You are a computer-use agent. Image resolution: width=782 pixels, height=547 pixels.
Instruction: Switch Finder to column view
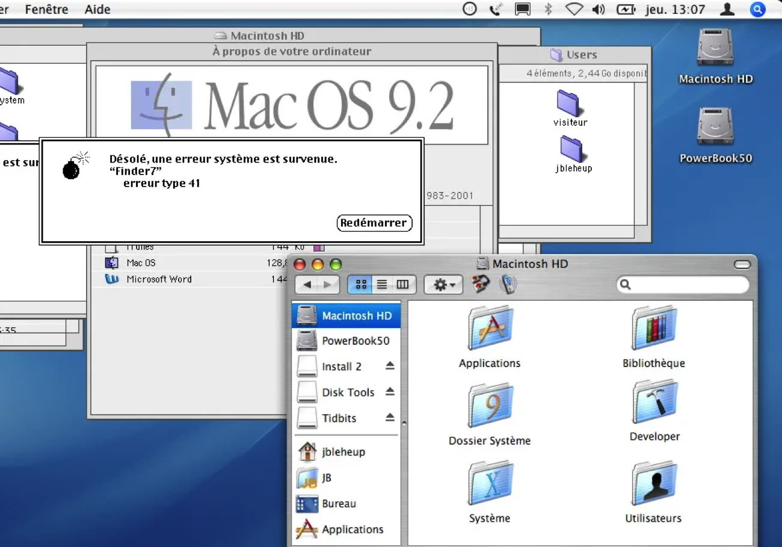point(402,285)
